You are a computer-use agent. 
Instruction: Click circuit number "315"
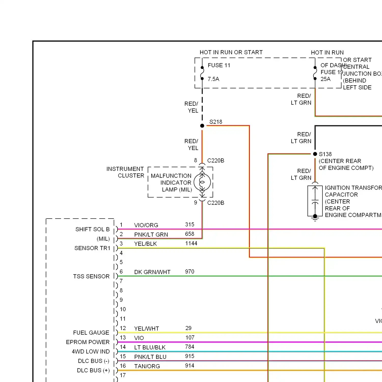pyautogui.click(x=190, y=224)
